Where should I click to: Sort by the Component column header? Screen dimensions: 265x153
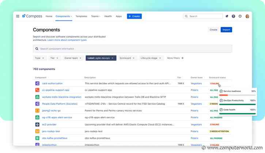41,78
